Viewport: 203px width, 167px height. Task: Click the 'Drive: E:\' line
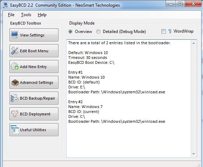(x=77, y=87)
